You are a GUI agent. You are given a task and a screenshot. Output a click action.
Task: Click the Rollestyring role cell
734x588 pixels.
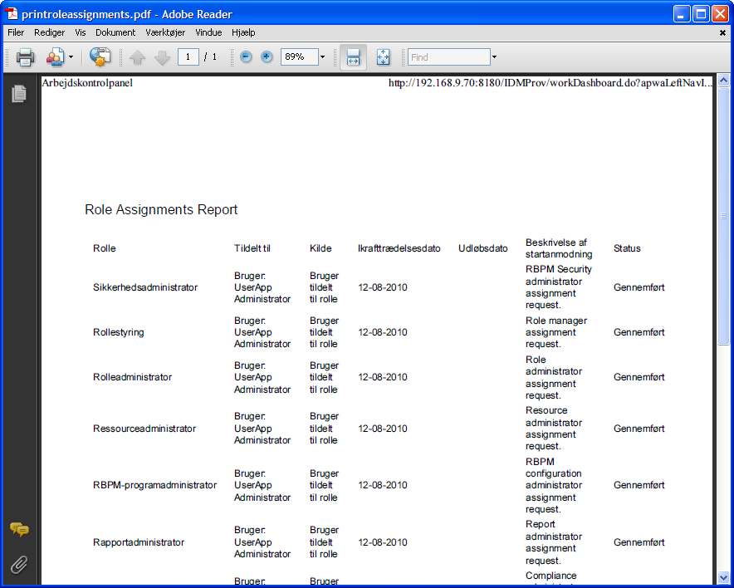pyautogui.click(x=119, y=332)
